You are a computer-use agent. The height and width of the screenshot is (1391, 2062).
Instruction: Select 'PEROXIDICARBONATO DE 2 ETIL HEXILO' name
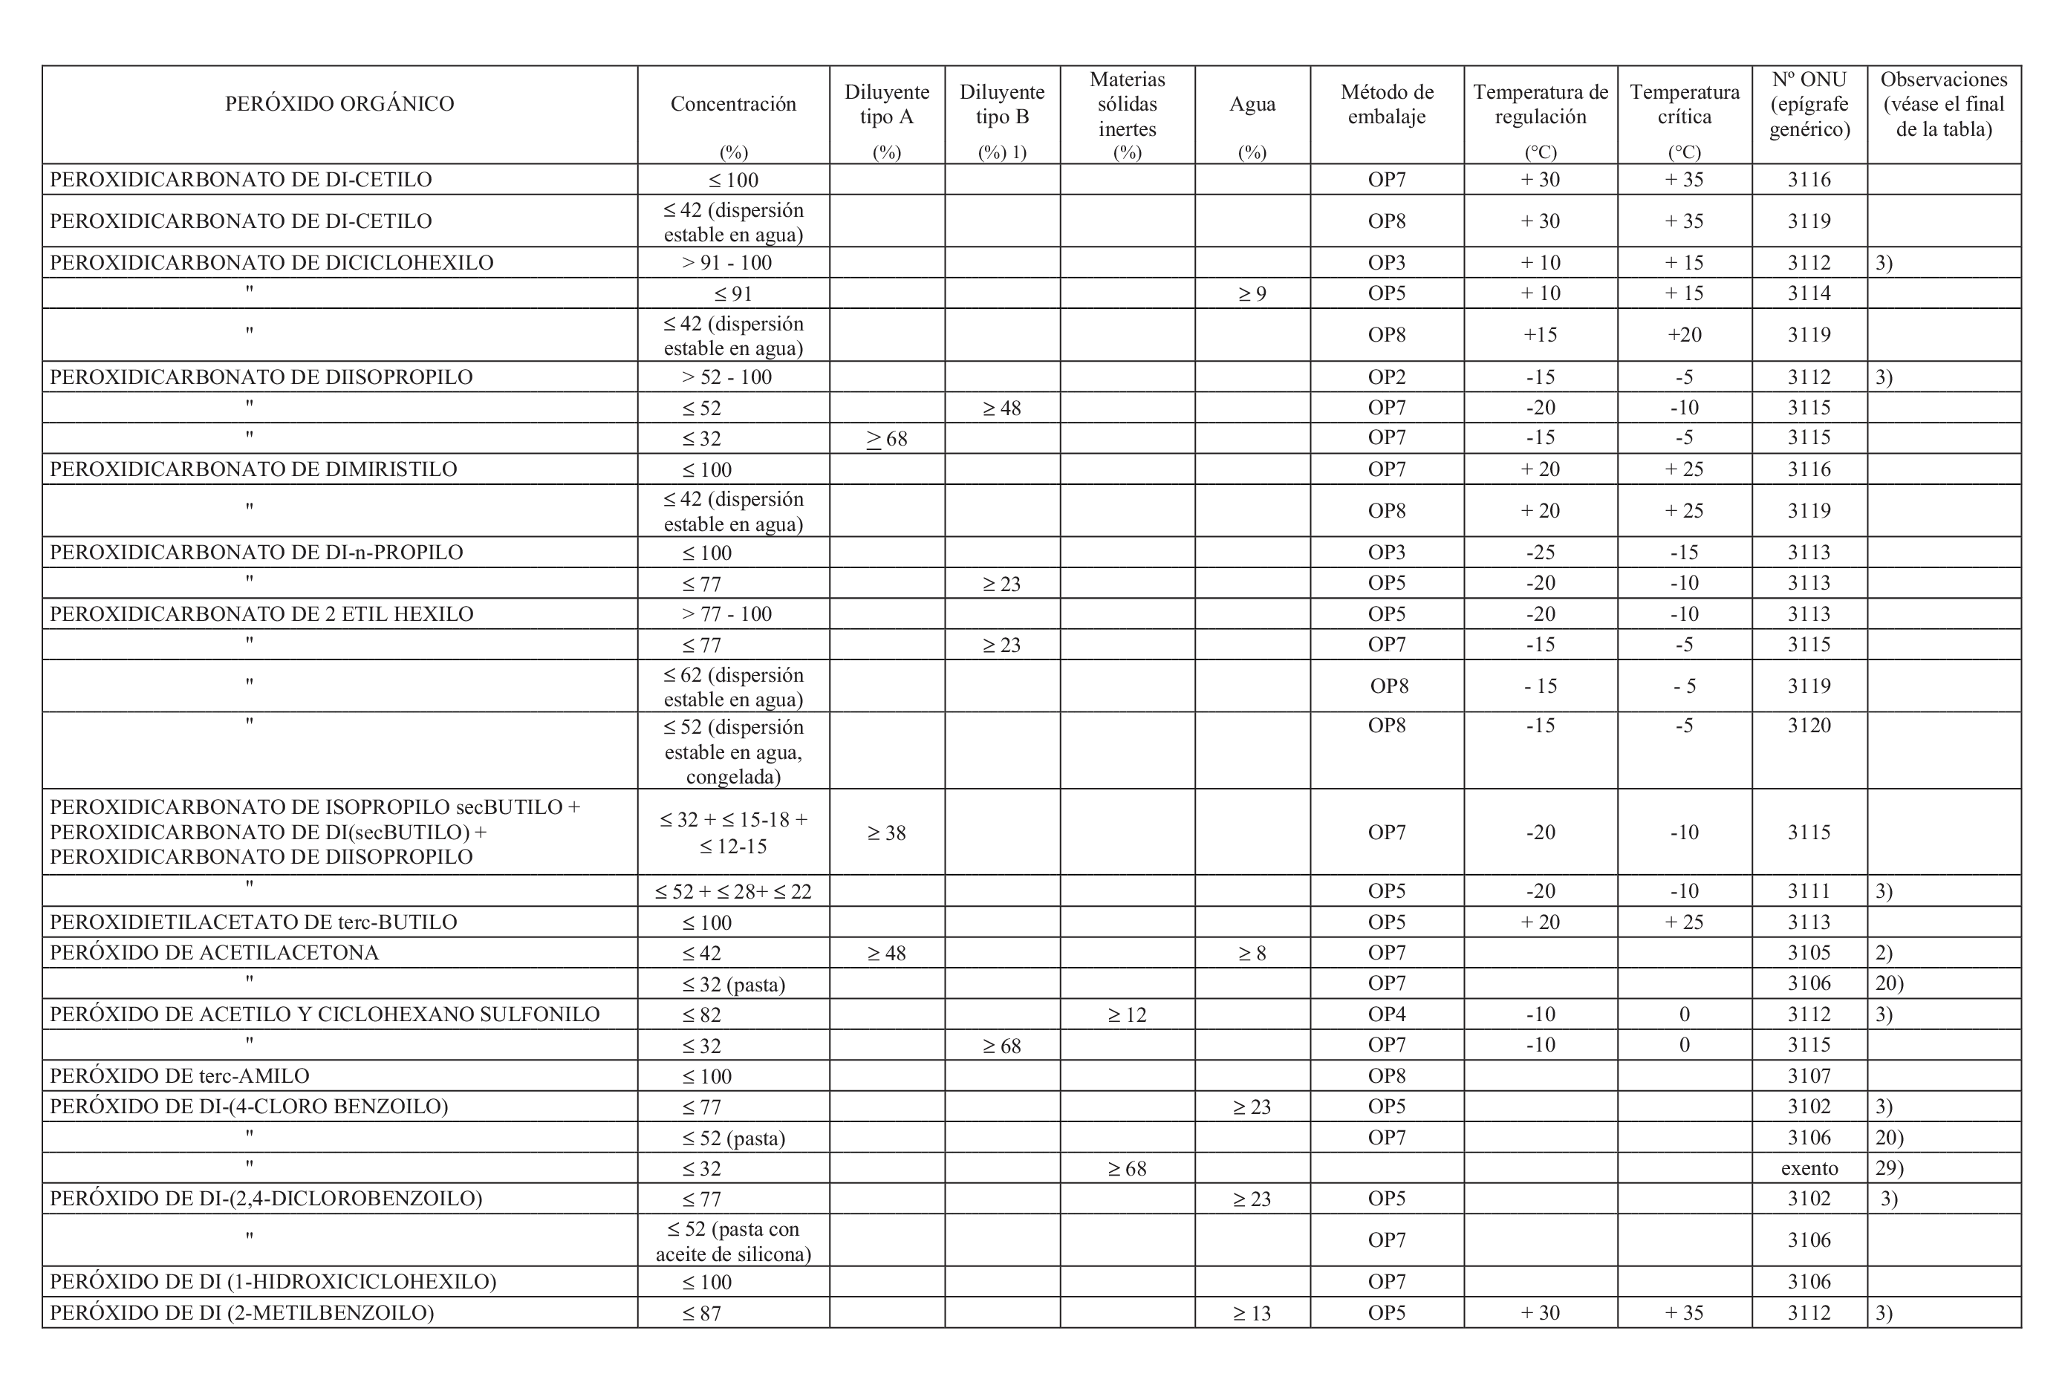point(261,614)
